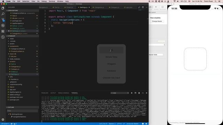Open Number.js in utils folder

[15, 80]
